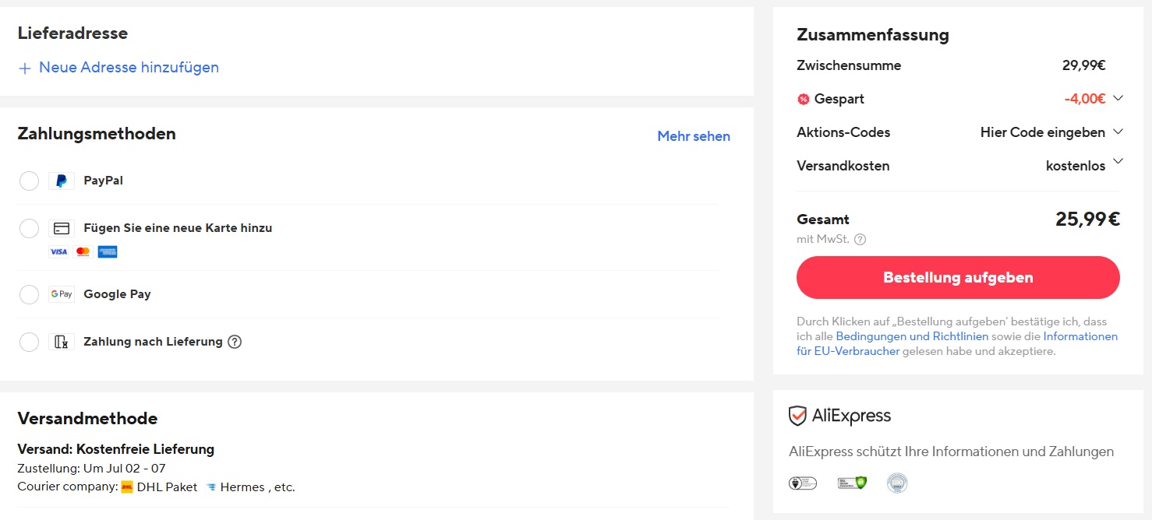Click the SSL Secure Connection badge
This screenshot has height=520, width=1152.
click(x=852, y=483)
